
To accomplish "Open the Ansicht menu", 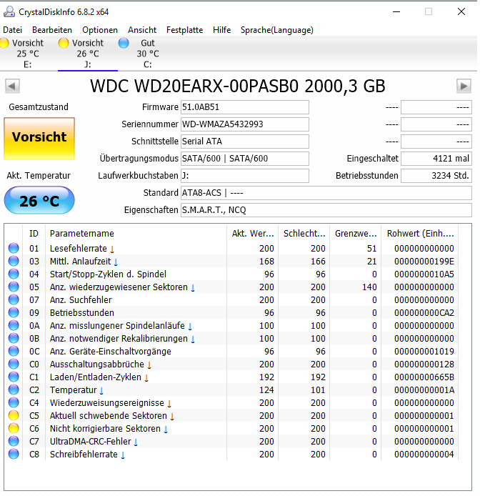I will (142, 30).
